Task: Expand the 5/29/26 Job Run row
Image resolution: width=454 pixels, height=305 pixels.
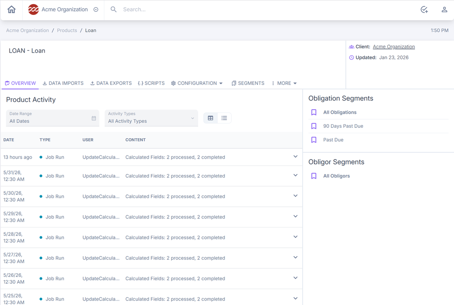Action: pyautogui.click(x=296, y=217)
